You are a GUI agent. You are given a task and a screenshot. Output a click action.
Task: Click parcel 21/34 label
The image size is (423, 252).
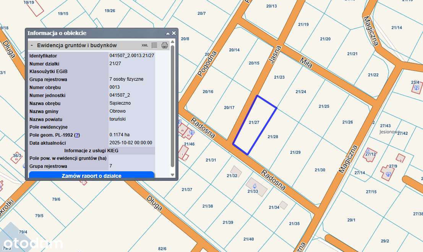click(274, 207)
